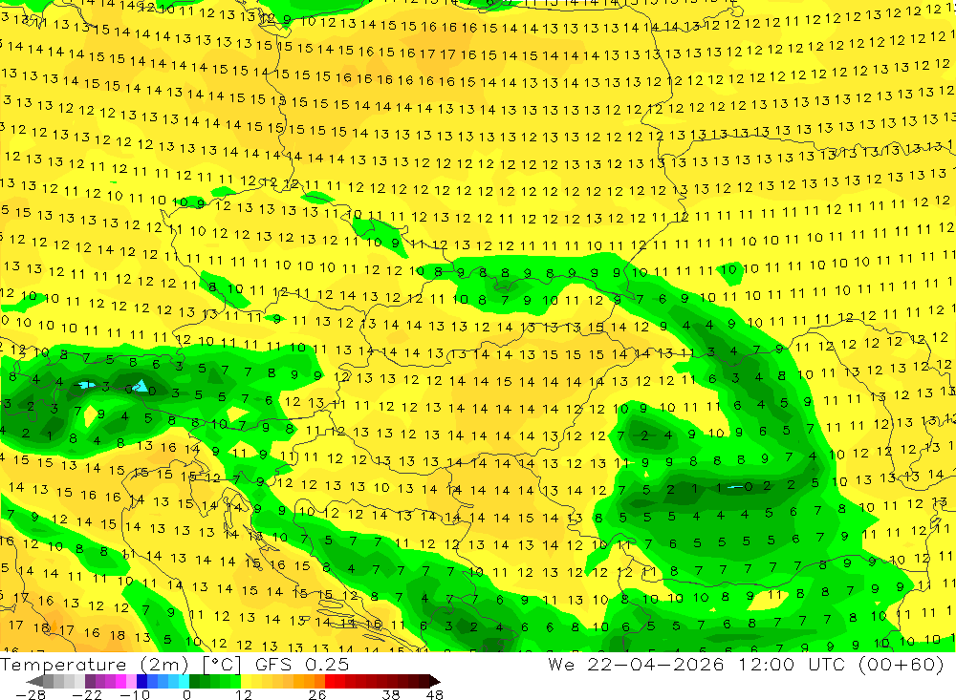Click the bright red swatch on the scale
The image size is (956, 700).
point(330,681)
